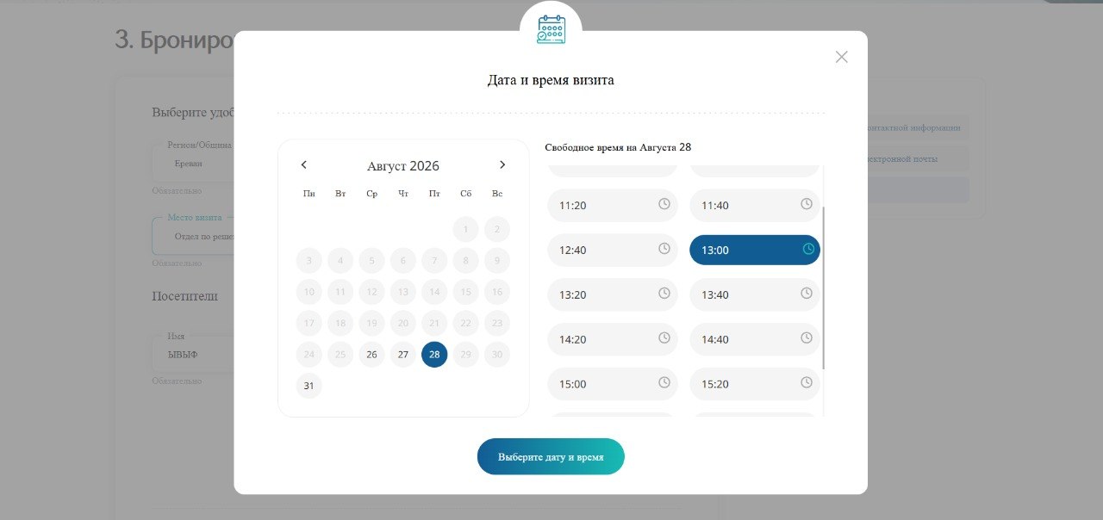Click clock icon in 11:20 slot
Screen dimensions: 1103x520
coord(664,204)
